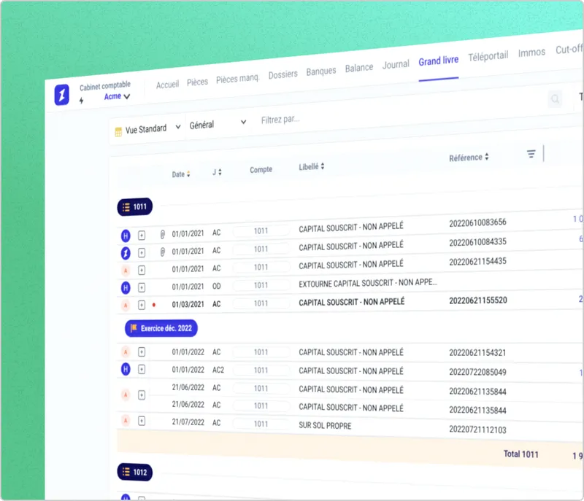Screen dimensions: 584x501
Task: Click the H badge on first 1011 entry
Action: (x=125, y=235)
